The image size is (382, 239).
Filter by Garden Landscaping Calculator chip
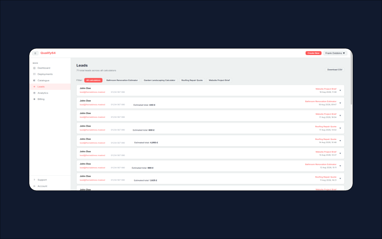pyautogui.click(x=160, y=80)
